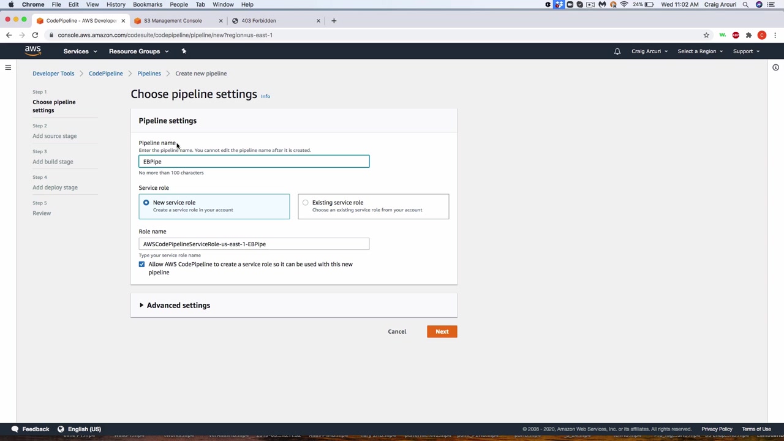Click the Feedback speech bubble icon
784x441 pixels.
coord(15,429)
